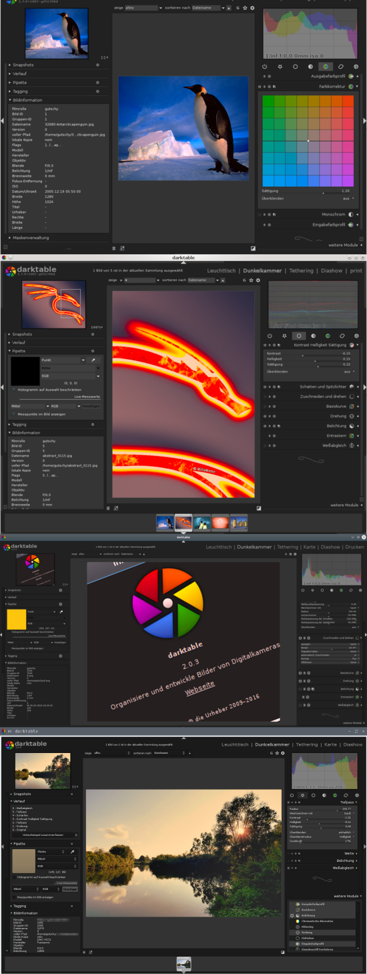The height and width of the screenshot is (974, 367).
Task: Select '8 - Weißabgleich' history entry in landscape window
Action: 23,808
